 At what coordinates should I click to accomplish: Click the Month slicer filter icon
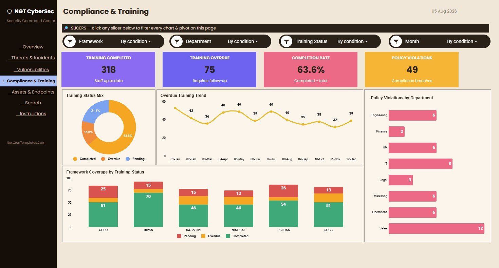click(x=396, y=41)
